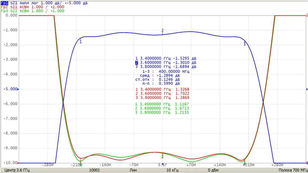Click the blue marker readout showing -1.6894 дБ
The height and width of the screenshot is (173, 308).
click(x=166, y=67)
